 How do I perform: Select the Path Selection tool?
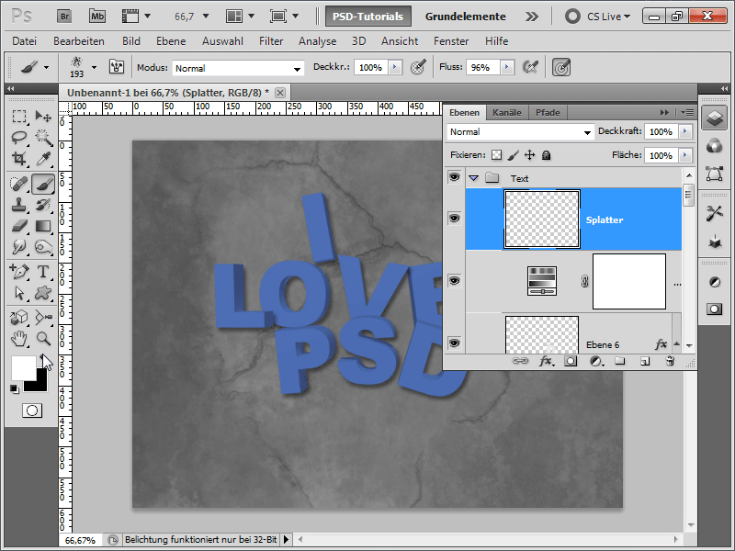19,293
